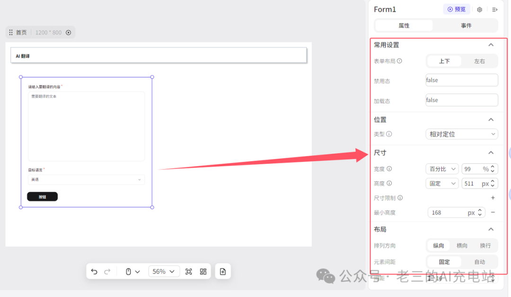Click the translation text area on canvas

(x=86, y=126)
